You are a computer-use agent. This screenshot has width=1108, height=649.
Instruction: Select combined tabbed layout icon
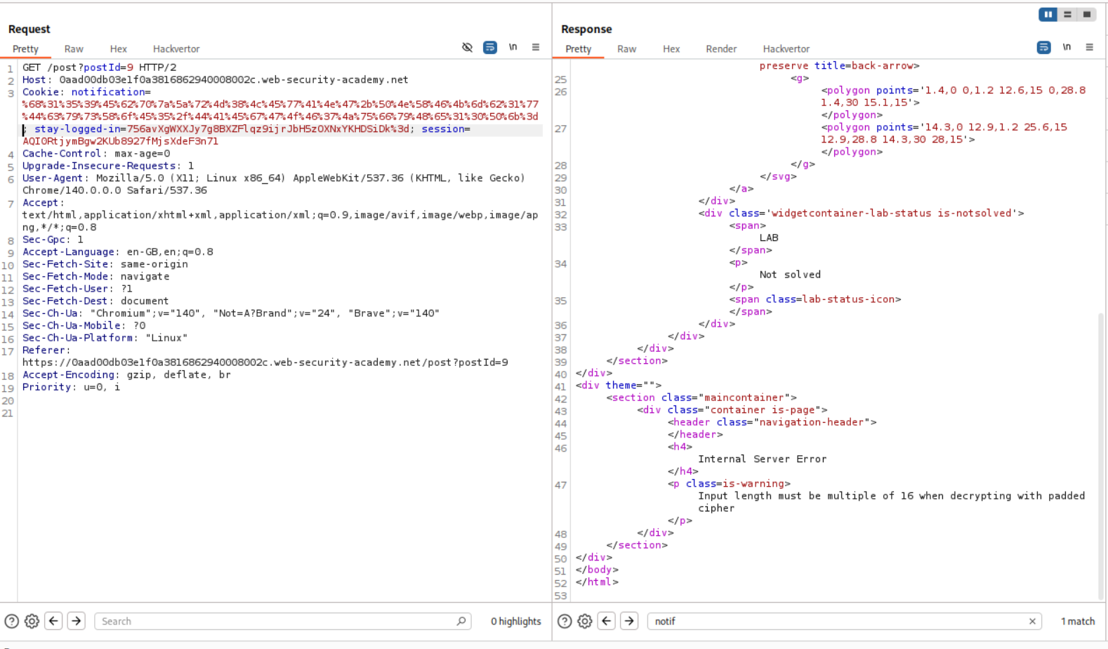coord(1087,14)
